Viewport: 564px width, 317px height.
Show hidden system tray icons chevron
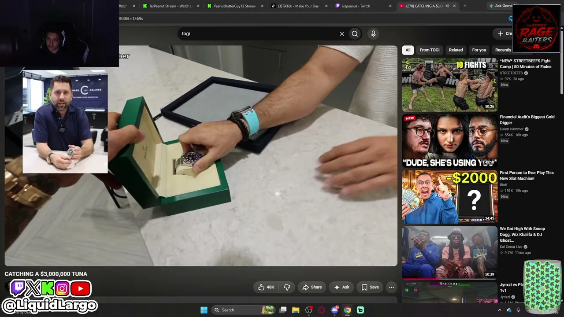tap(499, 310)
